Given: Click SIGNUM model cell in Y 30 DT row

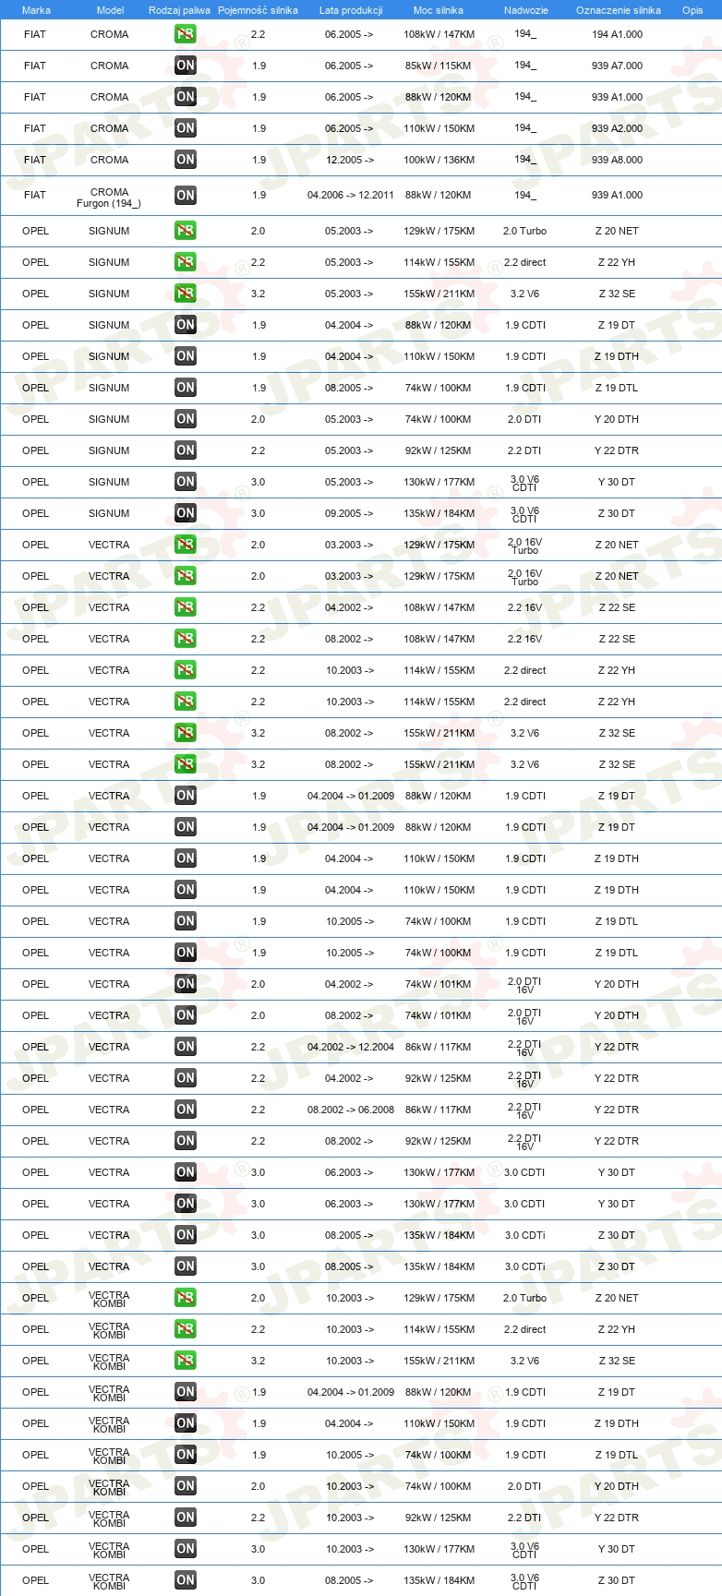Looking at the screenshot, I should pos(109,482).
